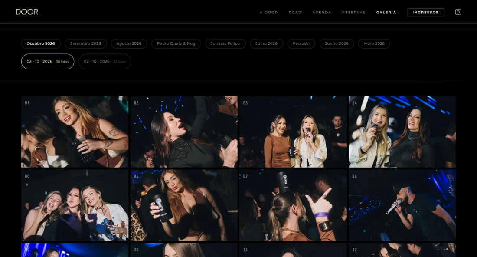Show the Julho 2026 gallery
The height and width of the screenshot is (257, 477).
click(267, 43)
